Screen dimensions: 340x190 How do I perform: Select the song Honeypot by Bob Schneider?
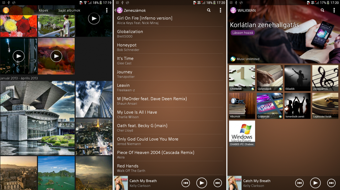coord(170,47)
